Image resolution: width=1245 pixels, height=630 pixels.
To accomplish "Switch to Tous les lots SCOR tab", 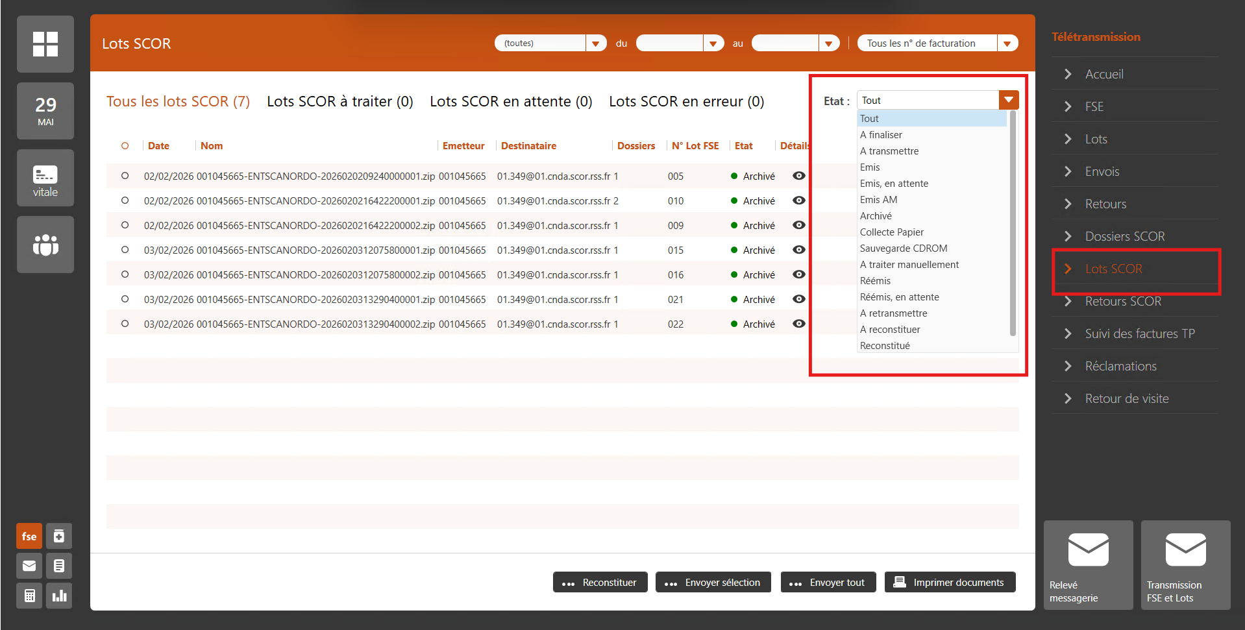I will coord(178,101).
